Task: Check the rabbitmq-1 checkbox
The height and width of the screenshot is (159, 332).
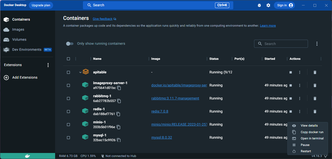Action: pyautogui.click(x=68, y=98)
